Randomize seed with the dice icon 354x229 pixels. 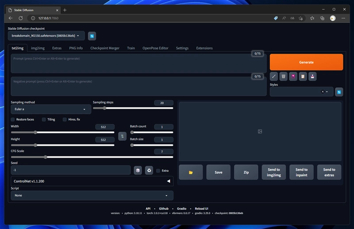[138, 170]
